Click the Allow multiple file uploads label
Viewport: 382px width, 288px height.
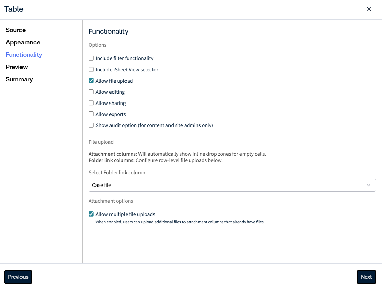pyautogui.click(x=125, y=214)
